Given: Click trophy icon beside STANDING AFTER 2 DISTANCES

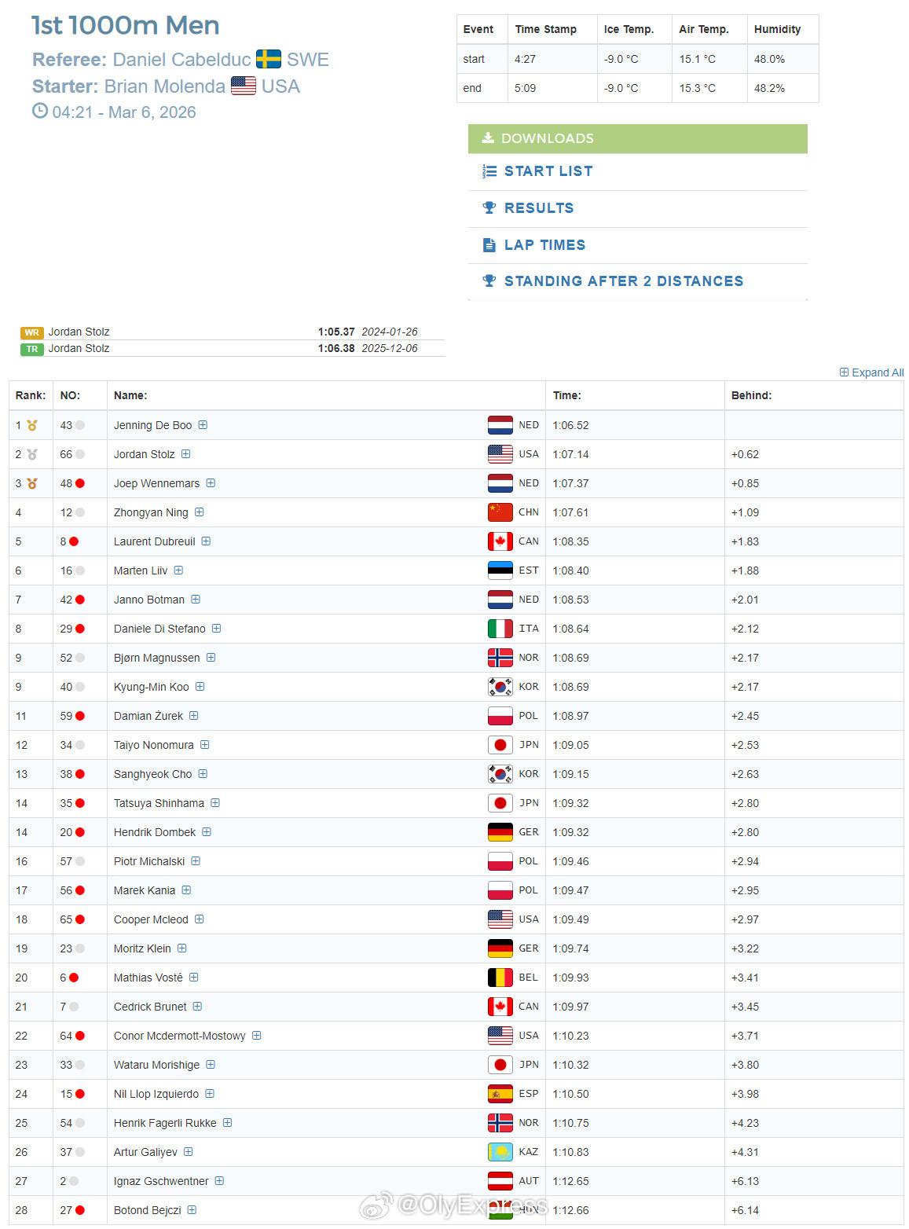Looking at the screenshot, I should point(489,281).
